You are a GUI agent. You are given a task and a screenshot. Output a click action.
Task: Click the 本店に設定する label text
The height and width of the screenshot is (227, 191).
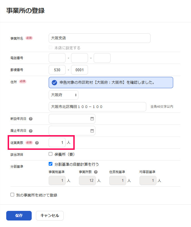(x=67, y=48)
